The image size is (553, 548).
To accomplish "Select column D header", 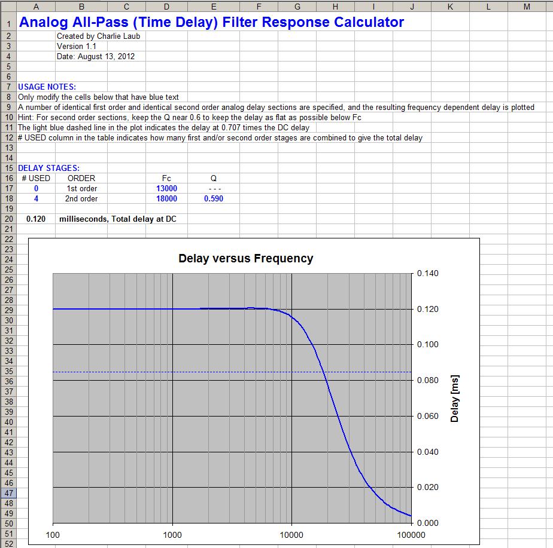I will 166,7.
